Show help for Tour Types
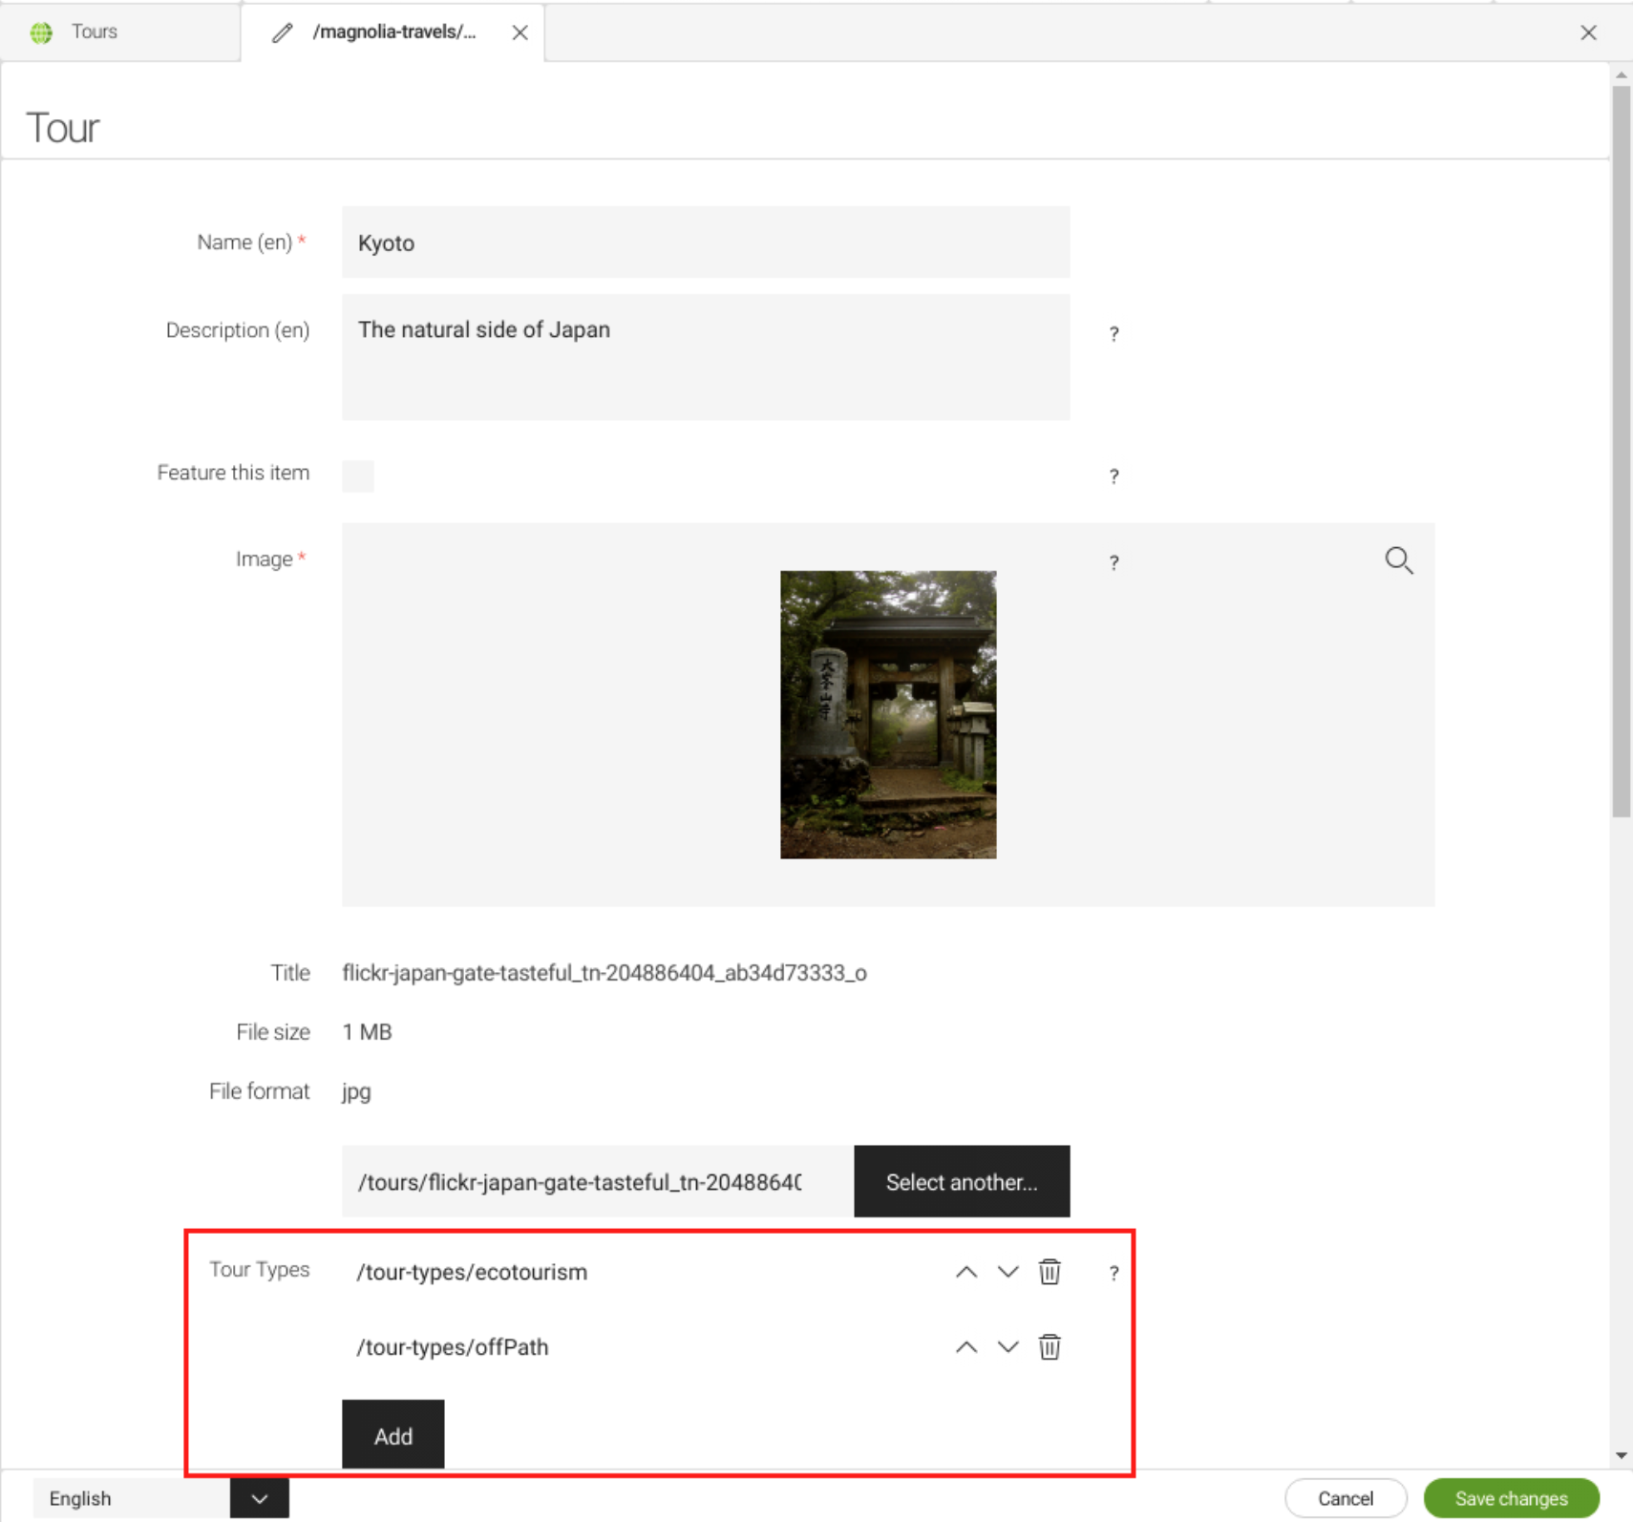The height and width of the screenshot is (1522, 1633). pyautogui.click(x=1113, y=1273)
